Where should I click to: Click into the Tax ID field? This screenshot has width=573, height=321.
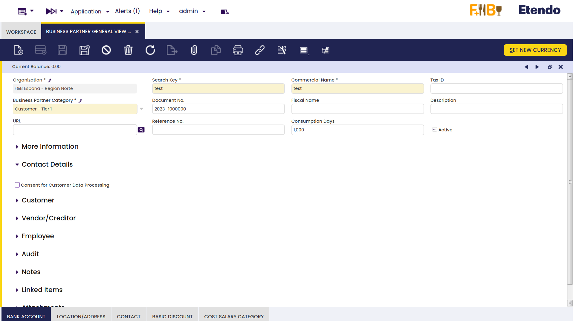(x=496, y=89)
